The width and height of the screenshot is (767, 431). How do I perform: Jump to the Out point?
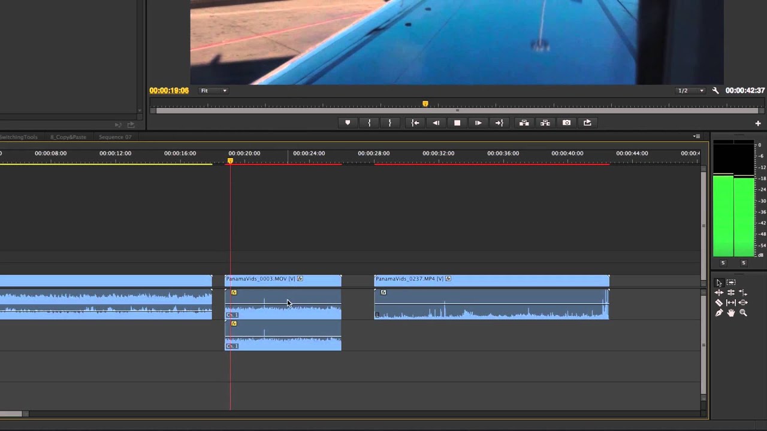click(x=499, y=123)
